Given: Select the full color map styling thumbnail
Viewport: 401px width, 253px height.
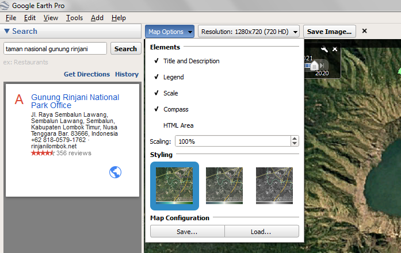Looking at the screenshot, I should (174, 186).
